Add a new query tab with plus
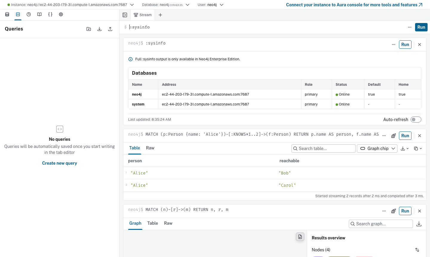The image size is (430, 257). click(x=160, y=15)
